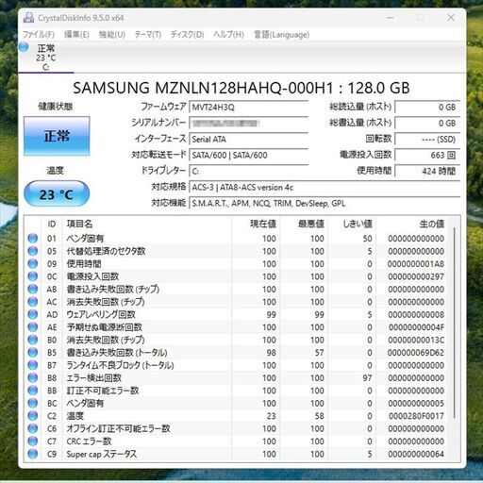Viewport: 483px width, 483px height.
Task: Click the transfer mode field SATA/600 | SATA/600
Action: pos(248,156)
